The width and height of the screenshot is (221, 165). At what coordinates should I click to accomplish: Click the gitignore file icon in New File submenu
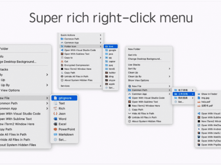pyautogui.click(x=55, y=98)
